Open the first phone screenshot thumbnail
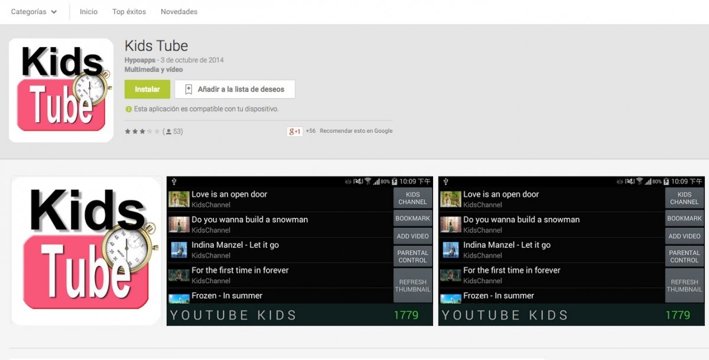This screenshot has height=360, width=709. pyautogui.click(x=300, y=251)
